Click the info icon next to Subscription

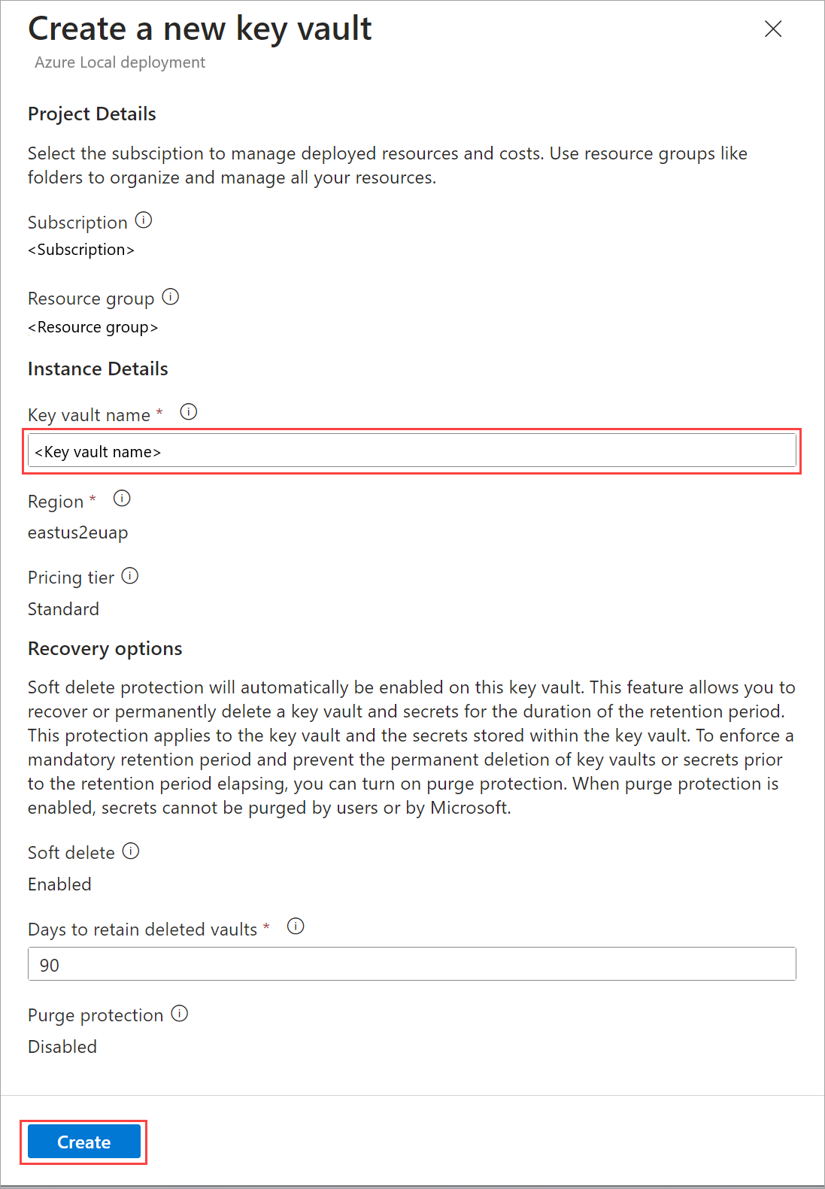[x=144, y=220]
